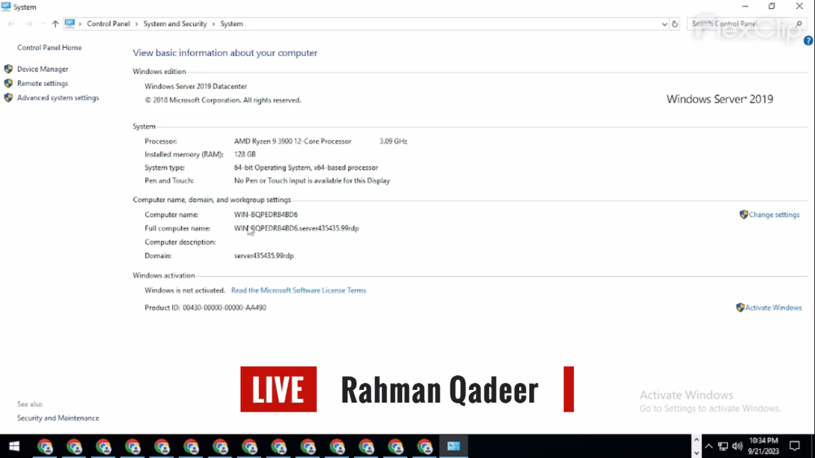The width and height of the screenshot is (815, 458).
Task: Click the '64-bit Operating System' system type value
Action: (x=306, y=168)
